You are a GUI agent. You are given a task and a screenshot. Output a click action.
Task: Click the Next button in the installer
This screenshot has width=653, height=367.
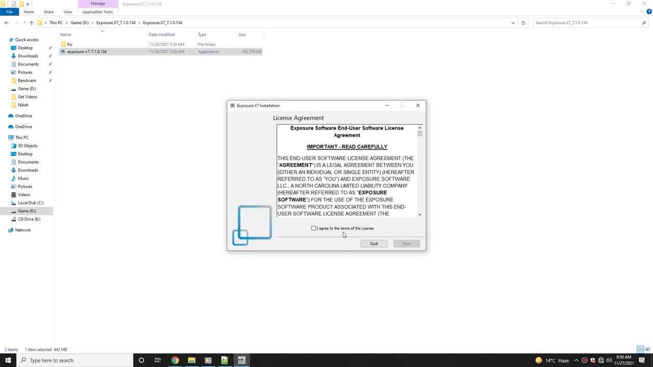(x=406, y=244)
